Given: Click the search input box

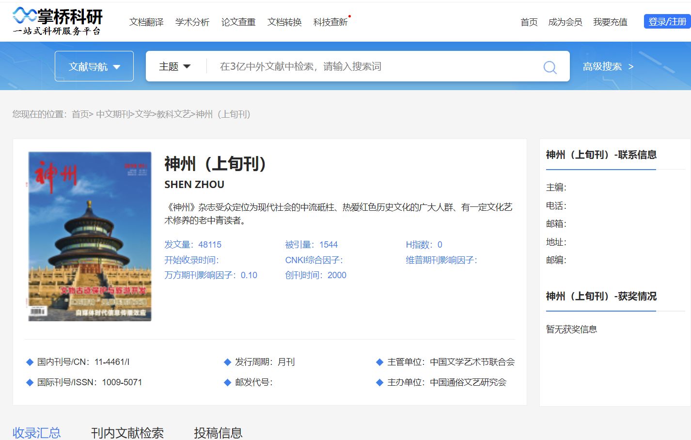Looking at the screenshot, I should tap(373, 66).
